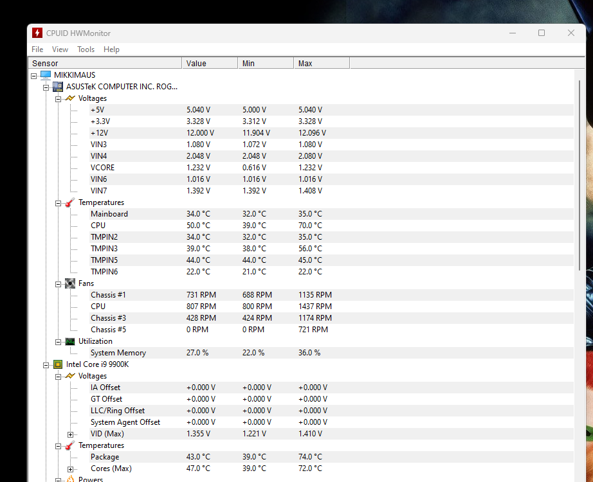Select the VIN3 row
The width and height of the screenshot is (593, 482).
point(331,145)
